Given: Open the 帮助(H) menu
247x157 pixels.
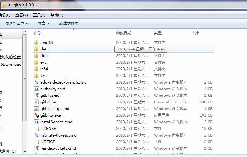Looking at the screenshot, I should point(57,15).
